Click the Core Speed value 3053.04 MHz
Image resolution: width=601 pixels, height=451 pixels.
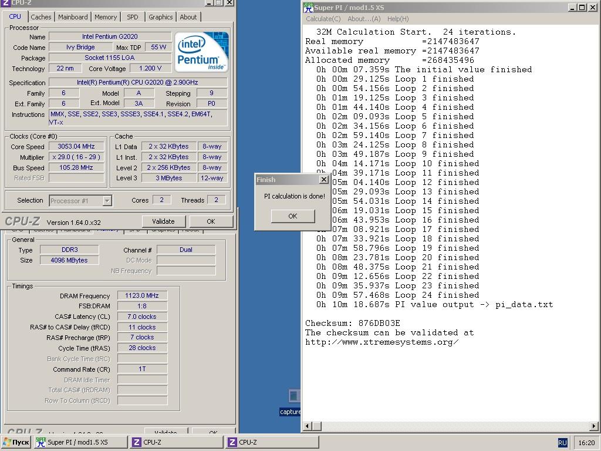coord(76,146)
